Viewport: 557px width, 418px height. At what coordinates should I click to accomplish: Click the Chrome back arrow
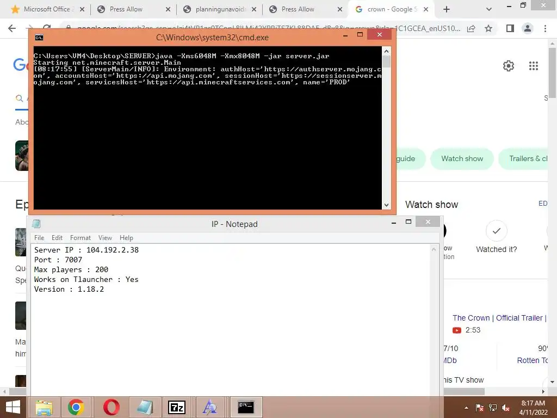click(12, 28)
